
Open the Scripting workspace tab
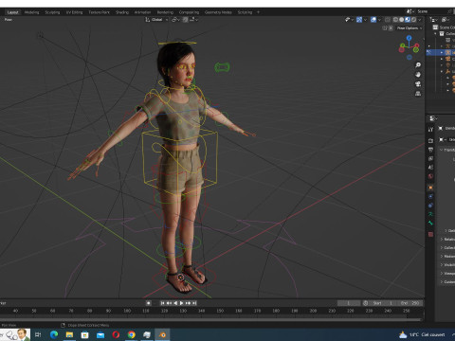[x=245, y=12]
